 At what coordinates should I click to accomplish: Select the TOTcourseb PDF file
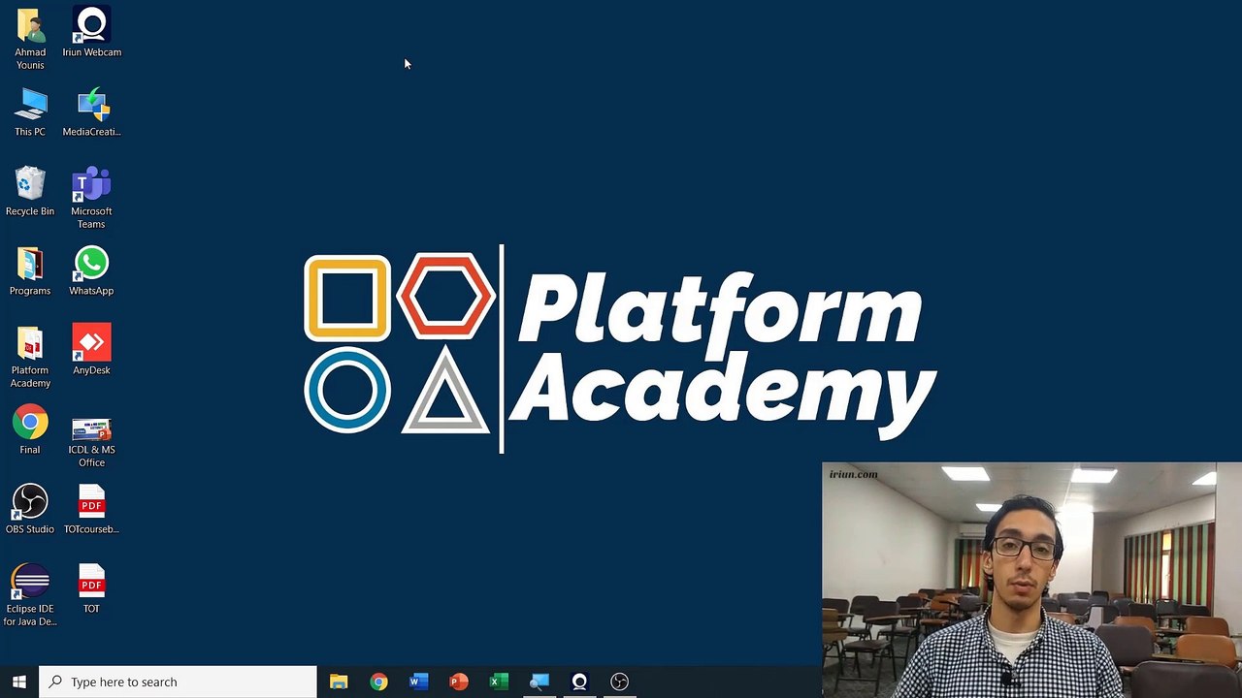[x=91, y=510]
